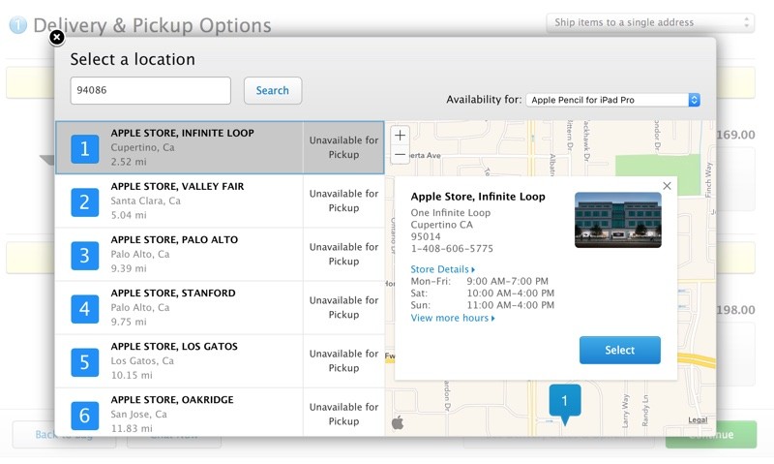Open the Store Details link

point(442,269)
